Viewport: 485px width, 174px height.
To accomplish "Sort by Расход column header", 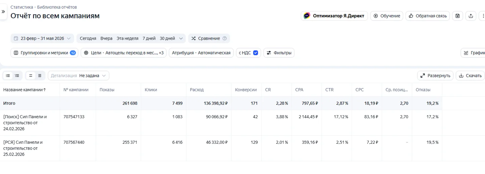I will point(197,90).
